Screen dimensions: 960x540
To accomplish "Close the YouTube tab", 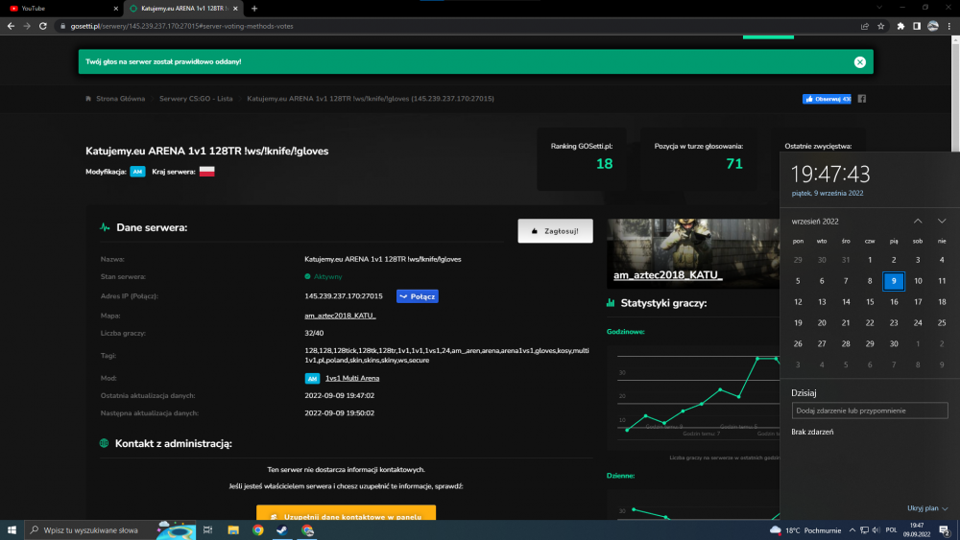I will coord(116,9).
